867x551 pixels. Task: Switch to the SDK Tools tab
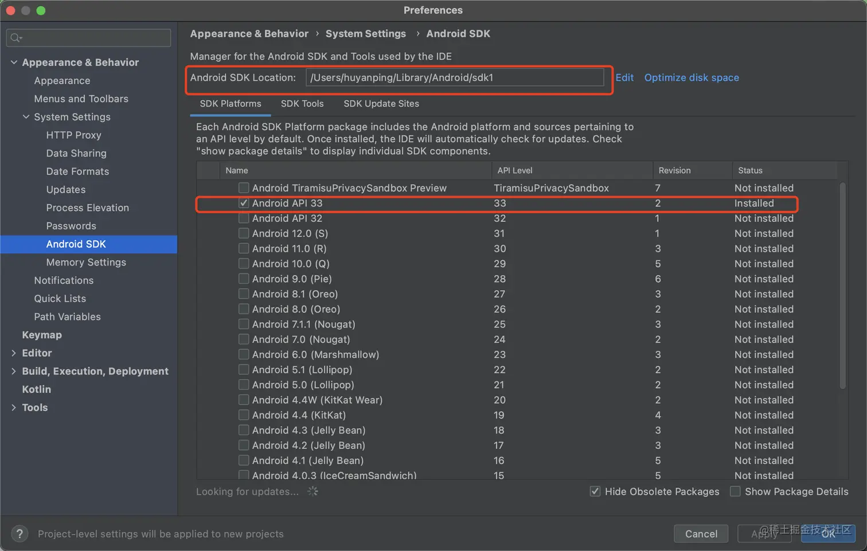[302, 104]
